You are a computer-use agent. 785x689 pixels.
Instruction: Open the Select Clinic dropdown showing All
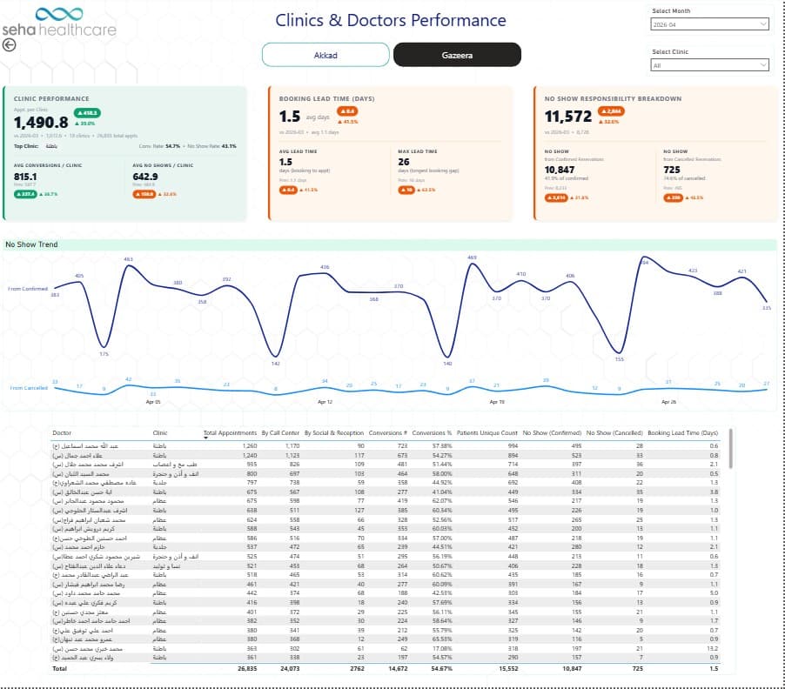pos(709,65)
